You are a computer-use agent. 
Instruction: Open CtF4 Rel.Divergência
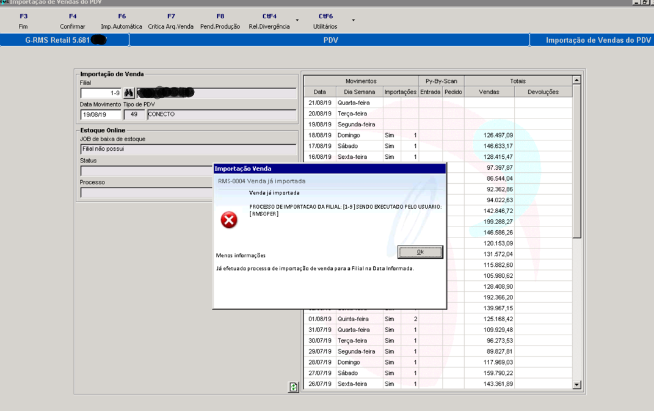pos(269,21)
